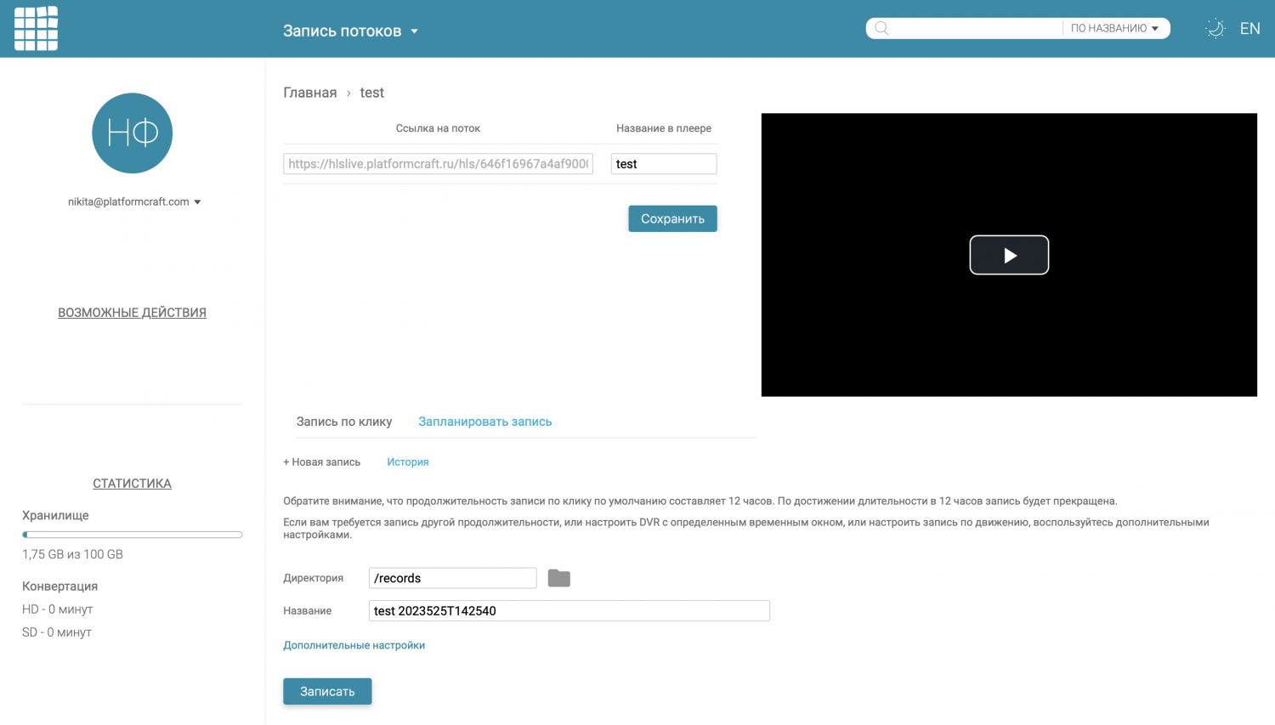Toggle the dark mode theme icon
This screenshot has height=725, width=1275.
point(1215,29)
